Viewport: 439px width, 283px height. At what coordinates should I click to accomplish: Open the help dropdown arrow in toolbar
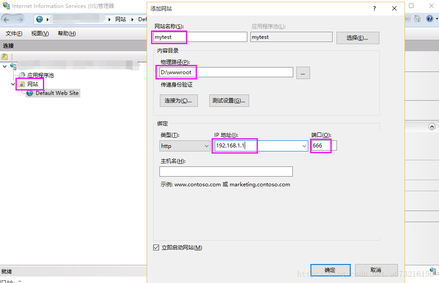click(x=436, y=19)
